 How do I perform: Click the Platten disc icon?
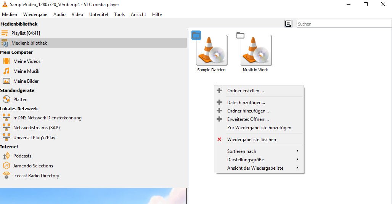coord(6,99)
